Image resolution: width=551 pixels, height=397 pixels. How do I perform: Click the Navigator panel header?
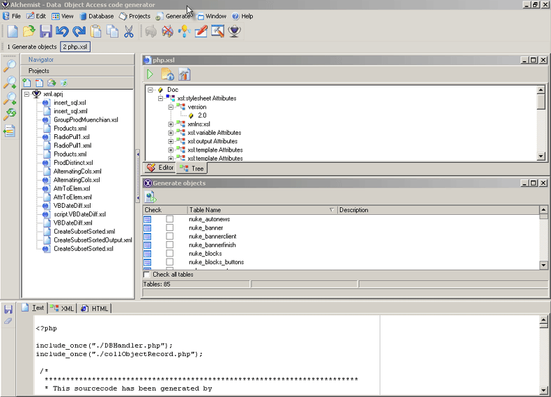[77, 60]
